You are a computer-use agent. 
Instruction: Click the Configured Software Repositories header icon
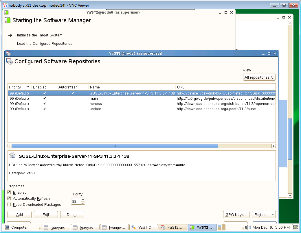pyautogui.click(x=9, y=61)
